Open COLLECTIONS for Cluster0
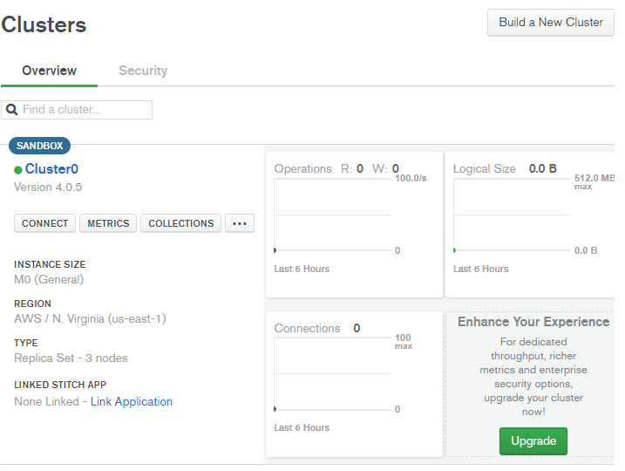The image size is (625, 471). pyautogui.click(x=181, y=223)
